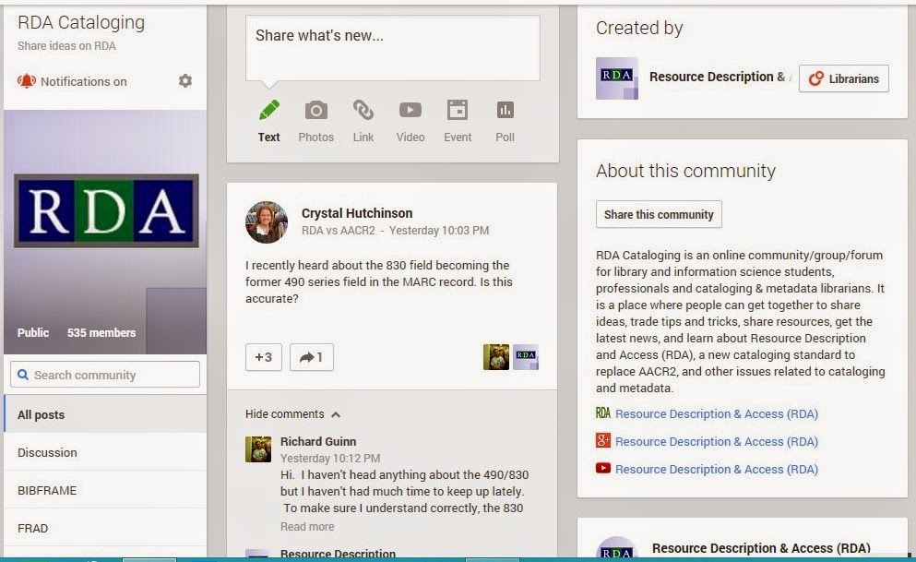
Task: Click the Public label on banner
Action: [32, 332]
